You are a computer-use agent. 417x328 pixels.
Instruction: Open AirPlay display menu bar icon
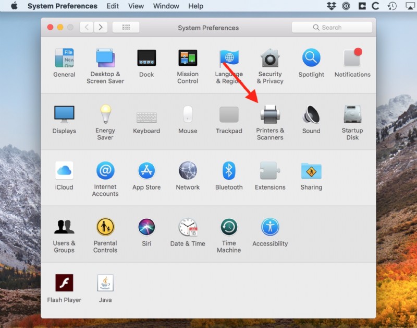(411, 6)
